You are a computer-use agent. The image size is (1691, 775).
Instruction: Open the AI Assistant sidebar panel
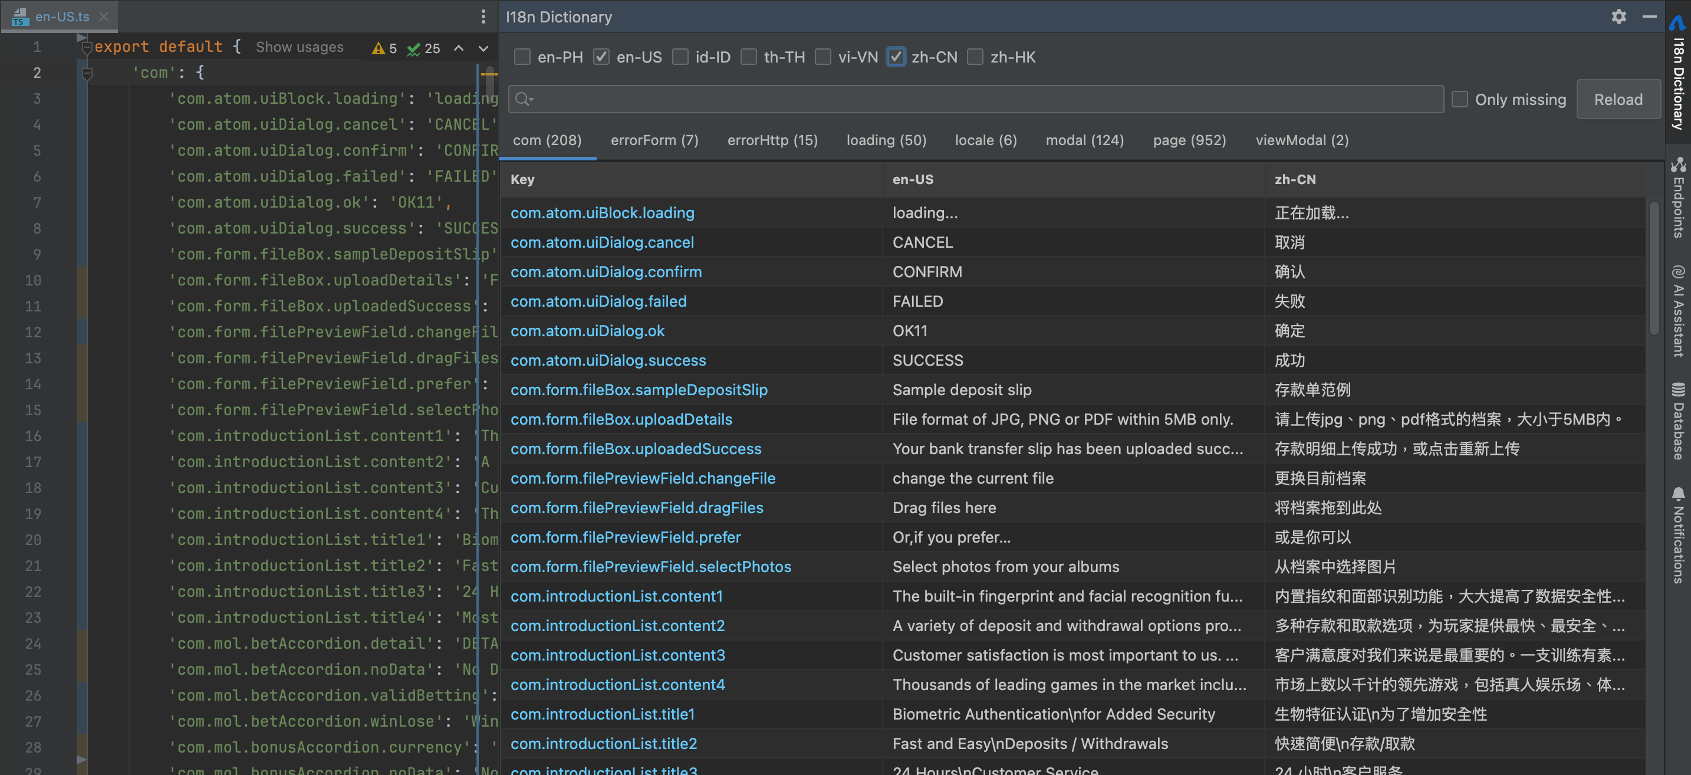[x=1678, y=311]
